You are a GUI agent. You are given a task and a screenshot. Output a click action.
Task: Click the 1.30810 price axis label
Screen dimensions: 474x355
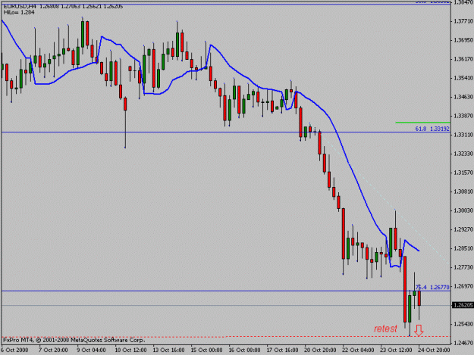click(463, 192)
